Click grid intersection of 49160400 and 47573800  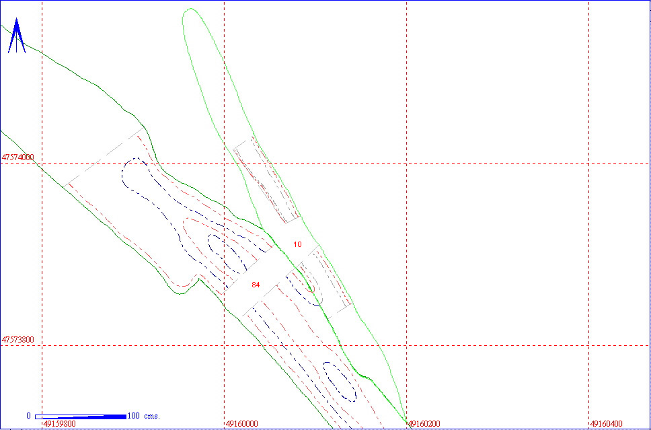pos(588,345)
